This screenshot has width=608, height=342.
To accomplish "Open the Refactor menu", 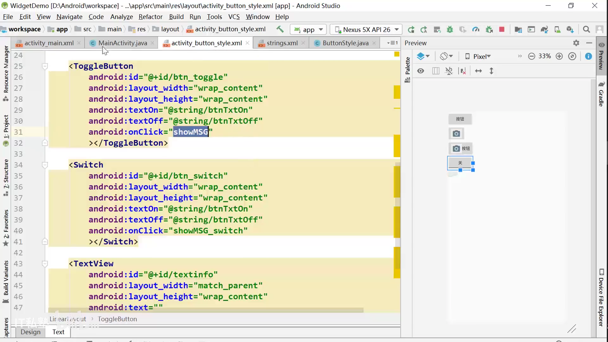I will coord(150,17).
